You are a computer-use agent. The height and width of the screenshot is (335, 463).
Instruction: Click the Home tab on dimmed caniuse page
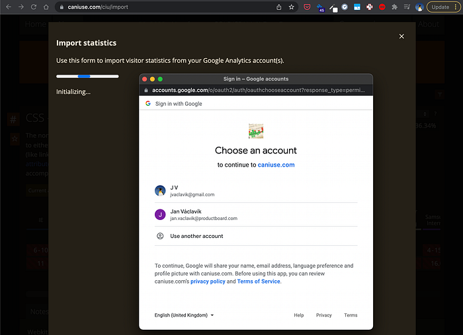tap(36, 24)
